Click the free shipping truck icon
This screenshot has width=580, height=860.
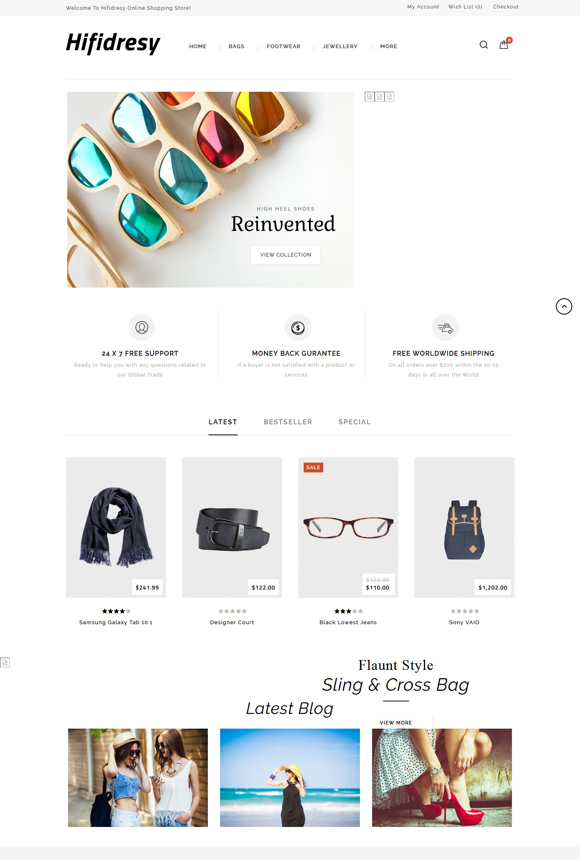coord(445,328)
